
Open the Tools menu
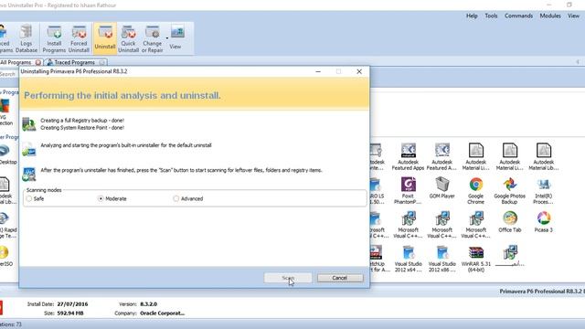tap(491, 16)
